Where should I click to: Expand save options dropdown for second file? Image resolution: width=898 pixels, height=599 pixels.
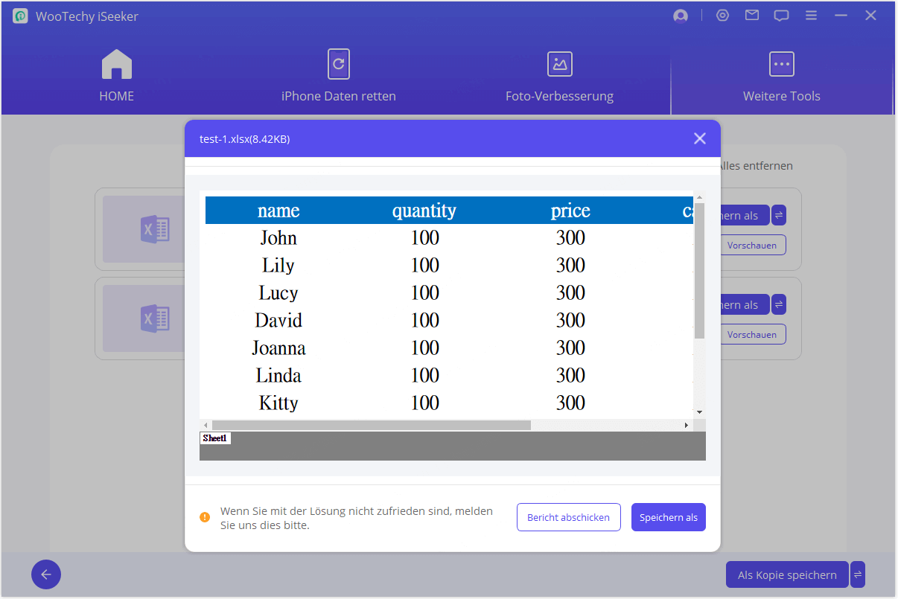tap(779, 304)
